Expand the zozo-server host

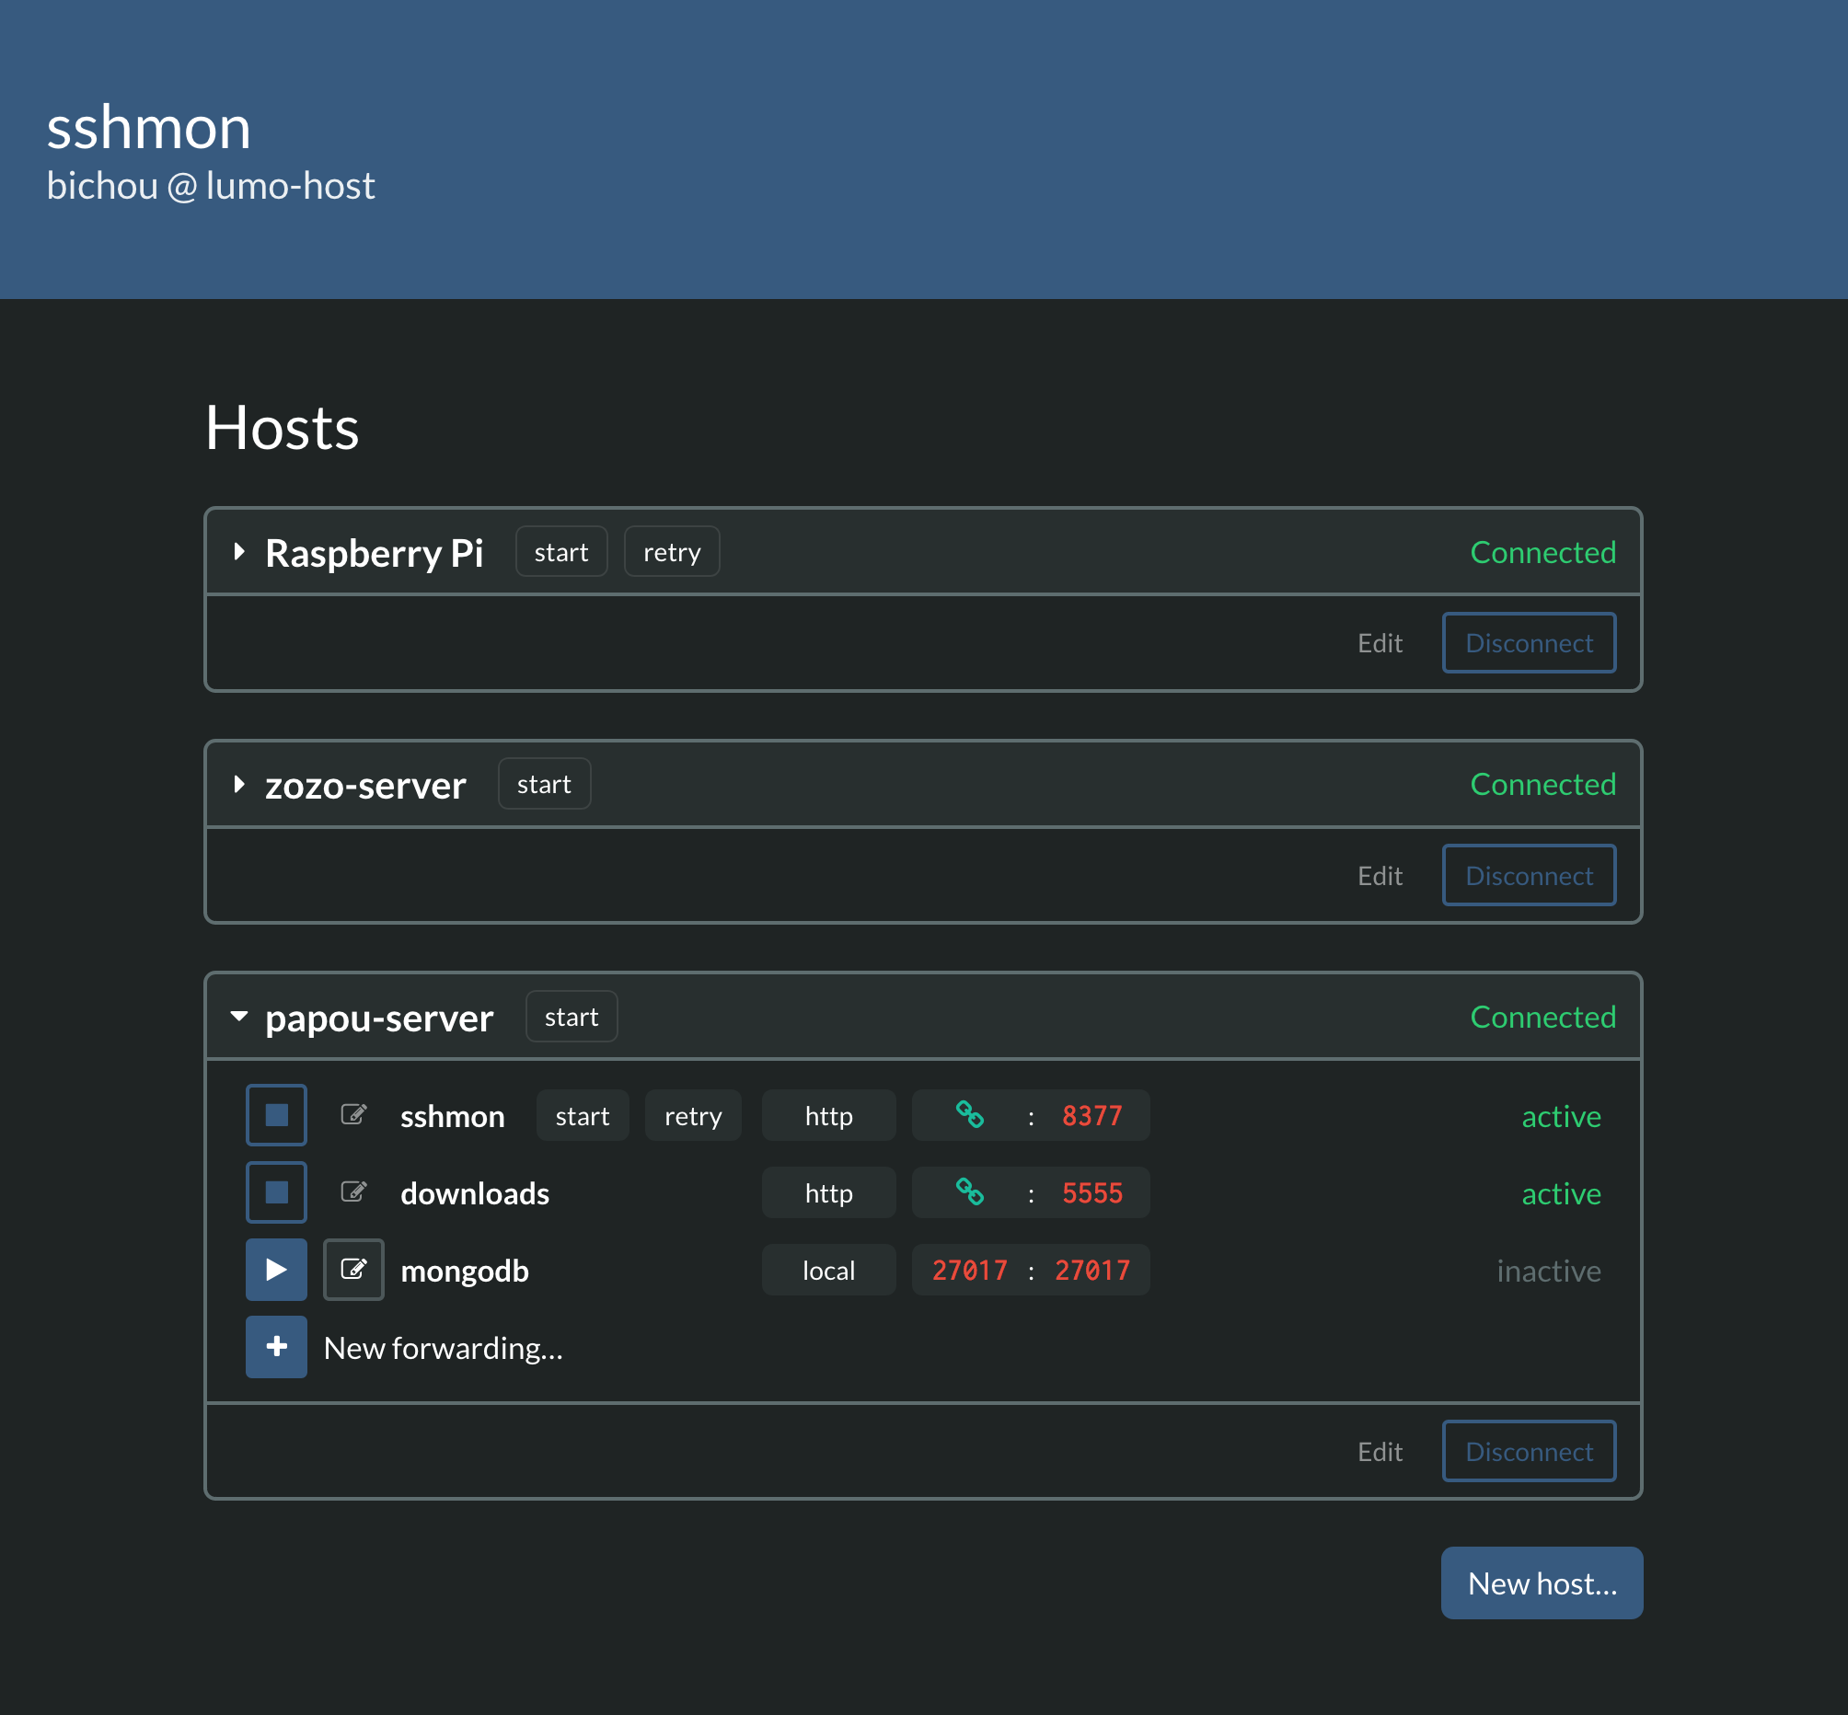point(239,784)
